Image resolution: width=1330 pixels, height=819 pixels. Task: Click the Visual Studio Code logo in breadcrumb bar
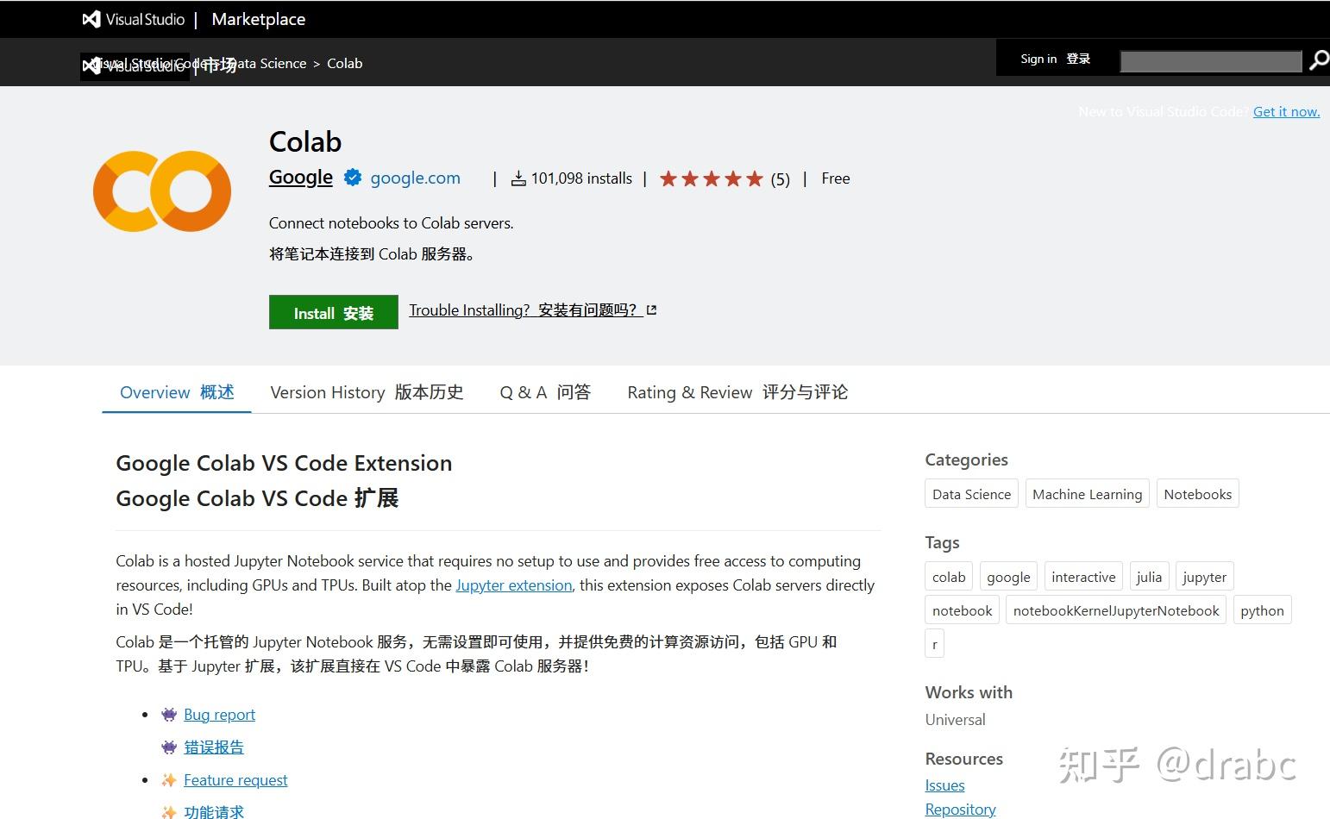[93, 64]
